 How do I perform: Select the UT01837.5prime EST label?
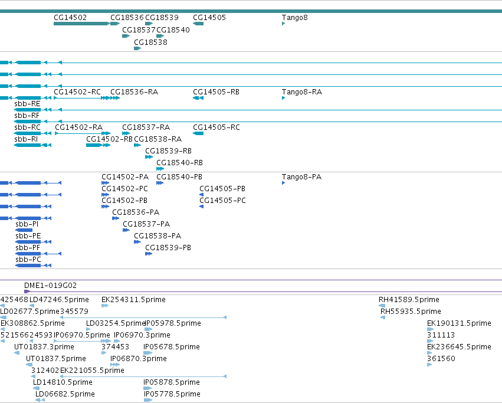coord(56,359)
